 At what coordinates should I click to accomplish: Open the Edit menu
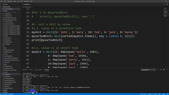pos(5,1)
